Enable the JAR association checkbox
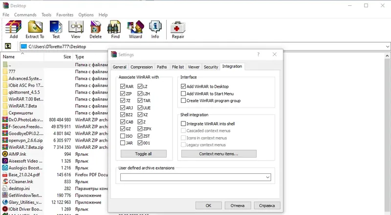Viewport: 391px width, 215px height. [x=123, y=143]
